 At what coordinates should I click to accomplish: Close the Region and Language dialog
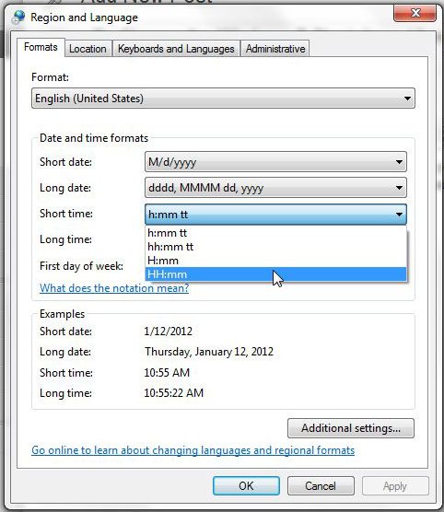415,13
